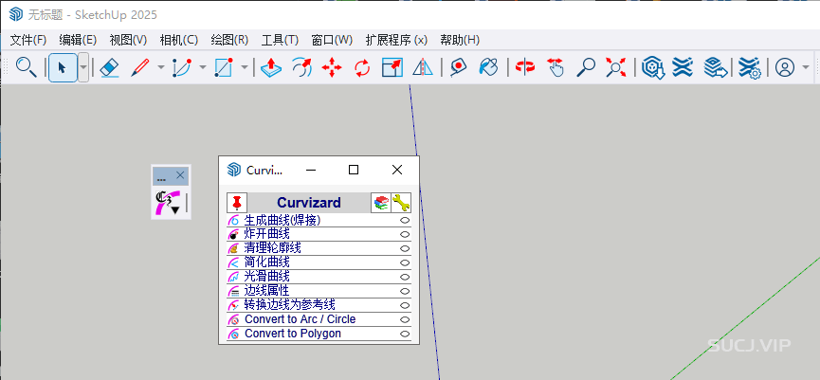
Task: Expand the Arc tool dropdown arrow
Action: click(x=202, y=67)
